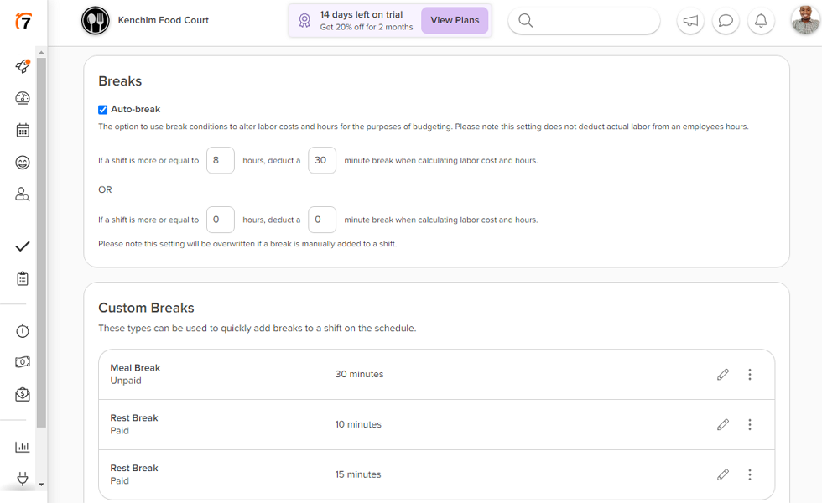
Task: Open the bell notifications icon
Action: click(761, 20)
